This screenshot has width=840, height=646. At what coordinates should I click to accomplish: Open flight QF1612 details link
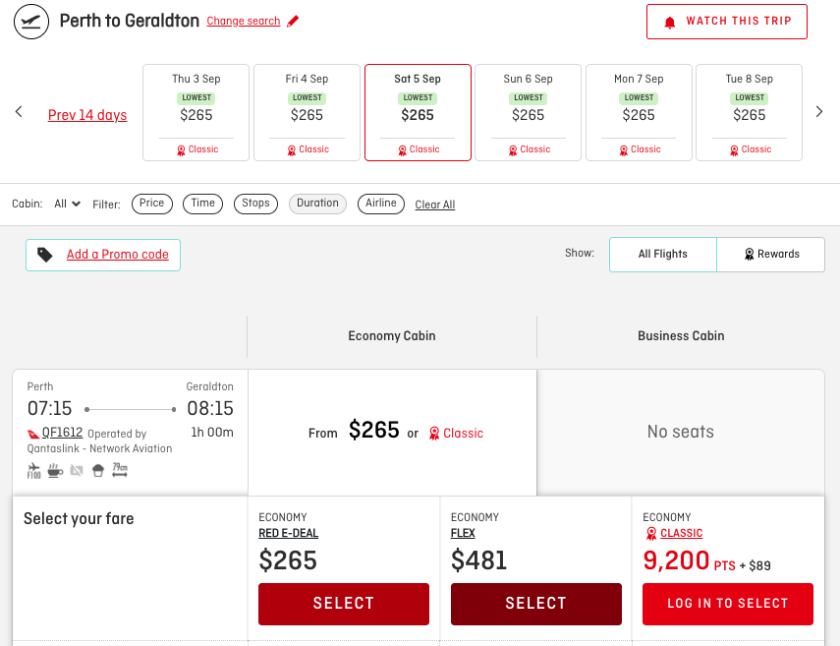62,433
